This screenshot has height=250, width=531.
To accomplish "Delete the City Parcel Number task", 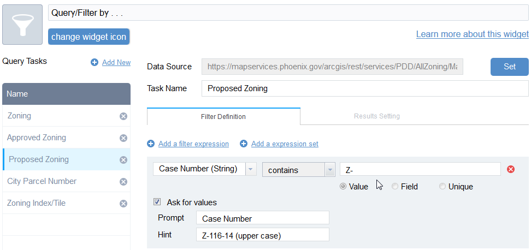I will click(x=123, y=182).
